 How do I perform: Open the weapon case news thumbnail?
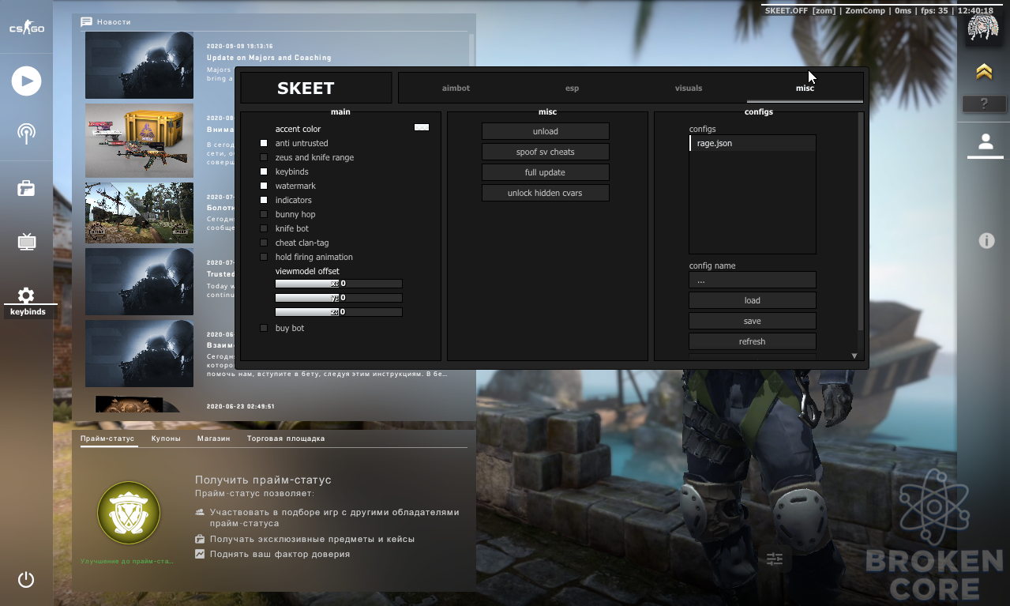[139, 140]
